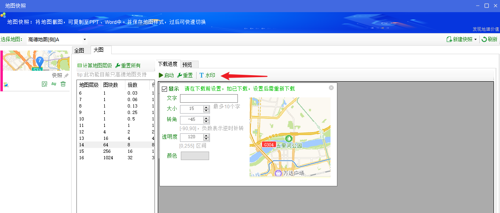The width and height of the screenshot is (500, 213).
Task: Select the table row for level 15
Action: [x=116, y=151]
